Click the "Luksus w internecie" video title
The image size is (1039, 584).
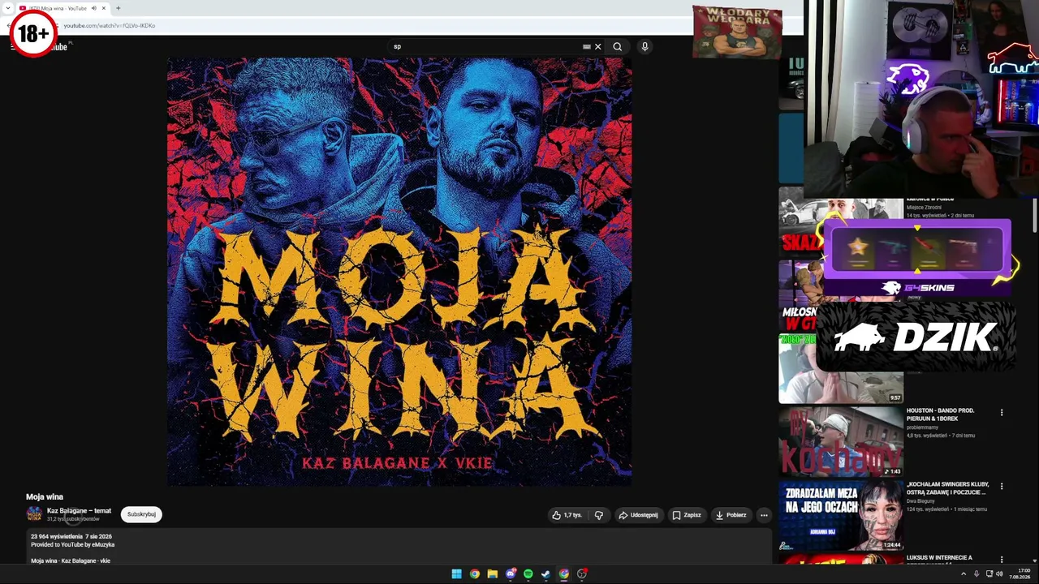[939, 558]
